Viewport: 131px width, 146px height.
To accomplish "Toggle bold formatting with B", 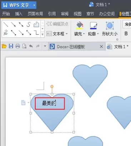I will coord(126,34).
